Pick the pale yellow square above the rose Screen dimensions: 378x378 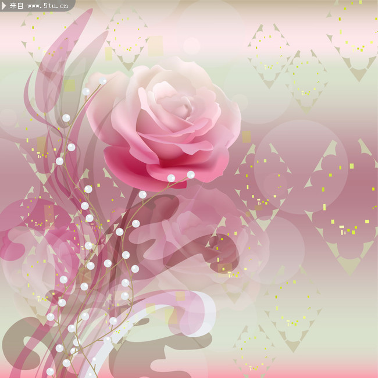[x=155, y=46]
